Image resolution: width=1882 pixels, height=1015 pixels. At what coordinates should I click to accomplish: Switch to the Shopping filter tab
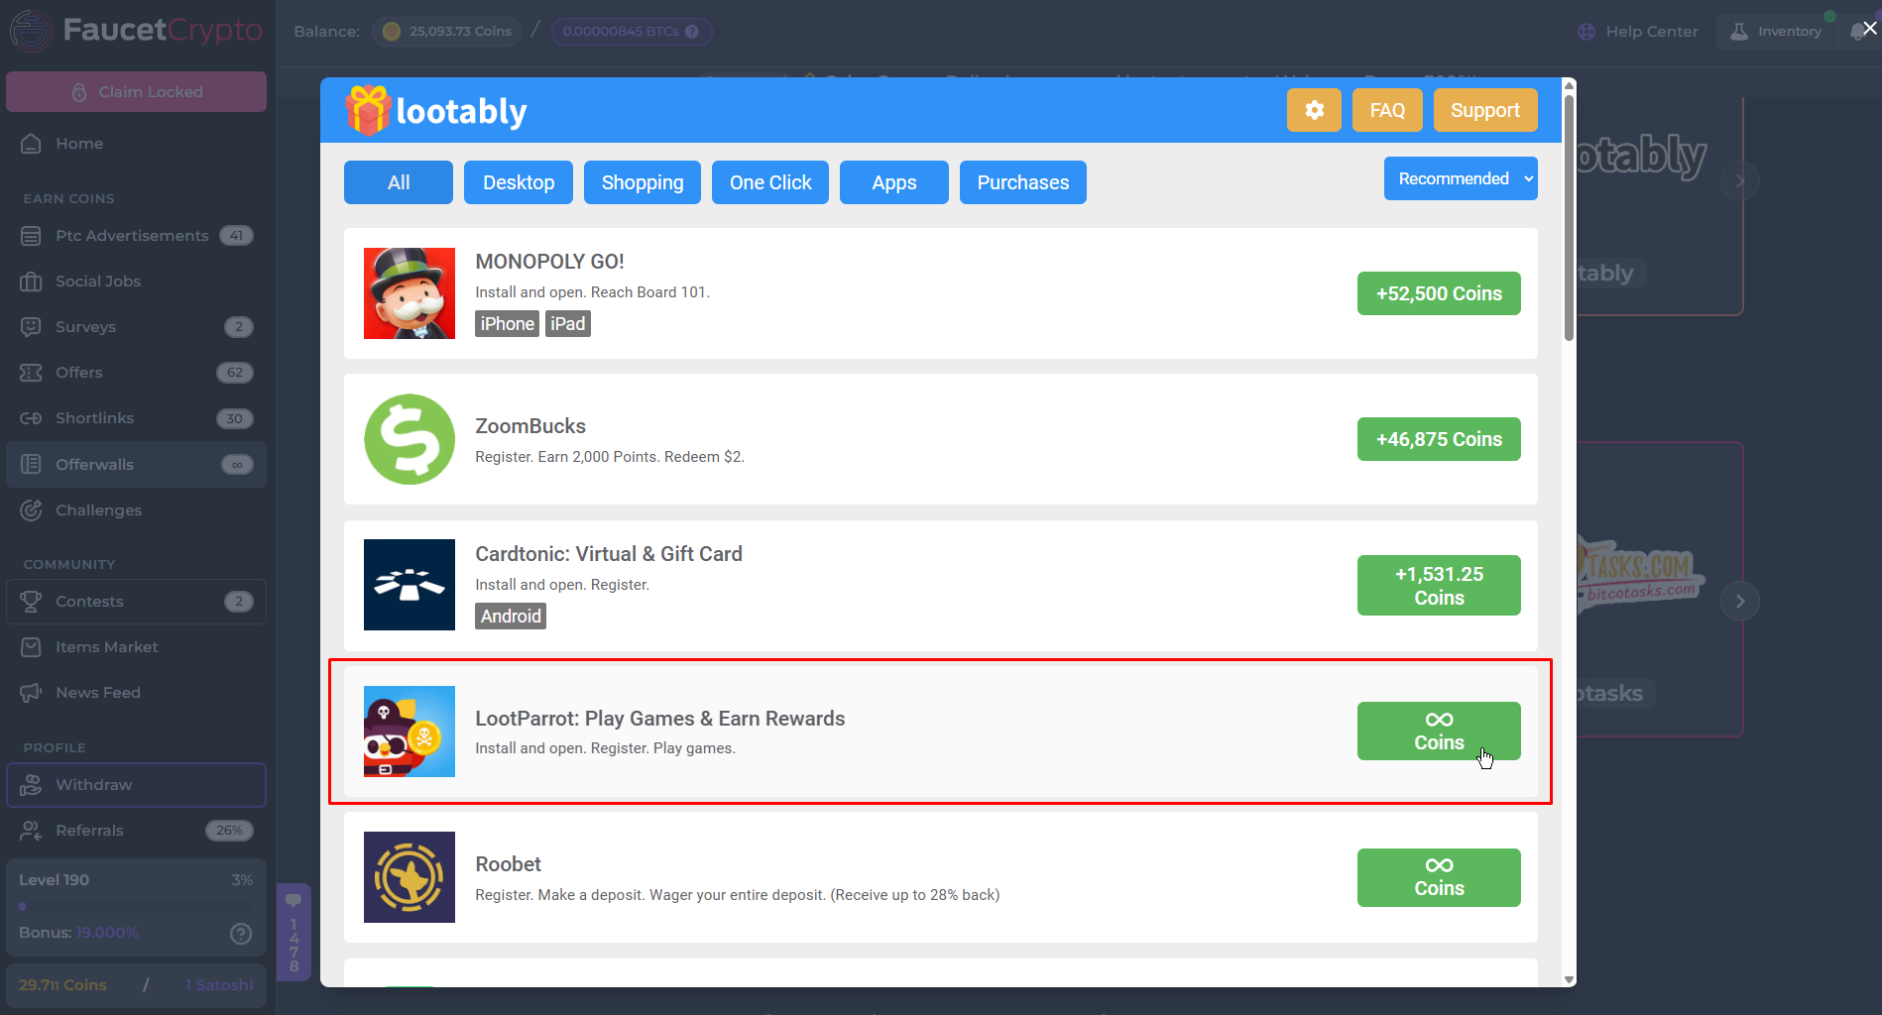(x=643, y=182)
